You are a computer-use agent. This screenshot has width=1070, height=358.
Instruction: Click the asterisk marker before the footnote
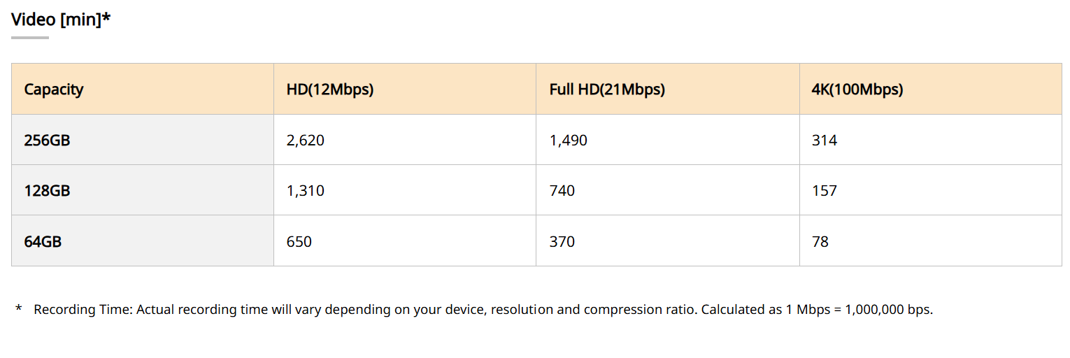pos(19,310)
